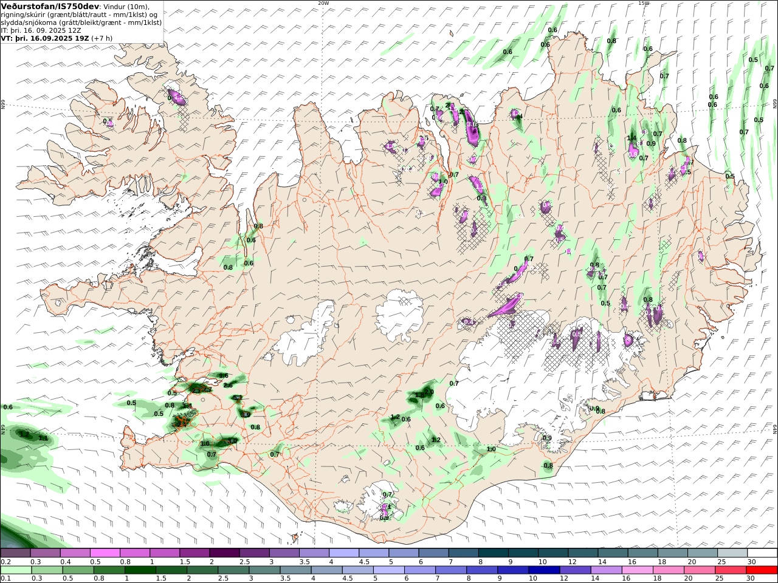Select the bright pink swatch between 0.5 and 0.8 in snow scale
This screenshot has height=583, width=778.
click(105, 553)
